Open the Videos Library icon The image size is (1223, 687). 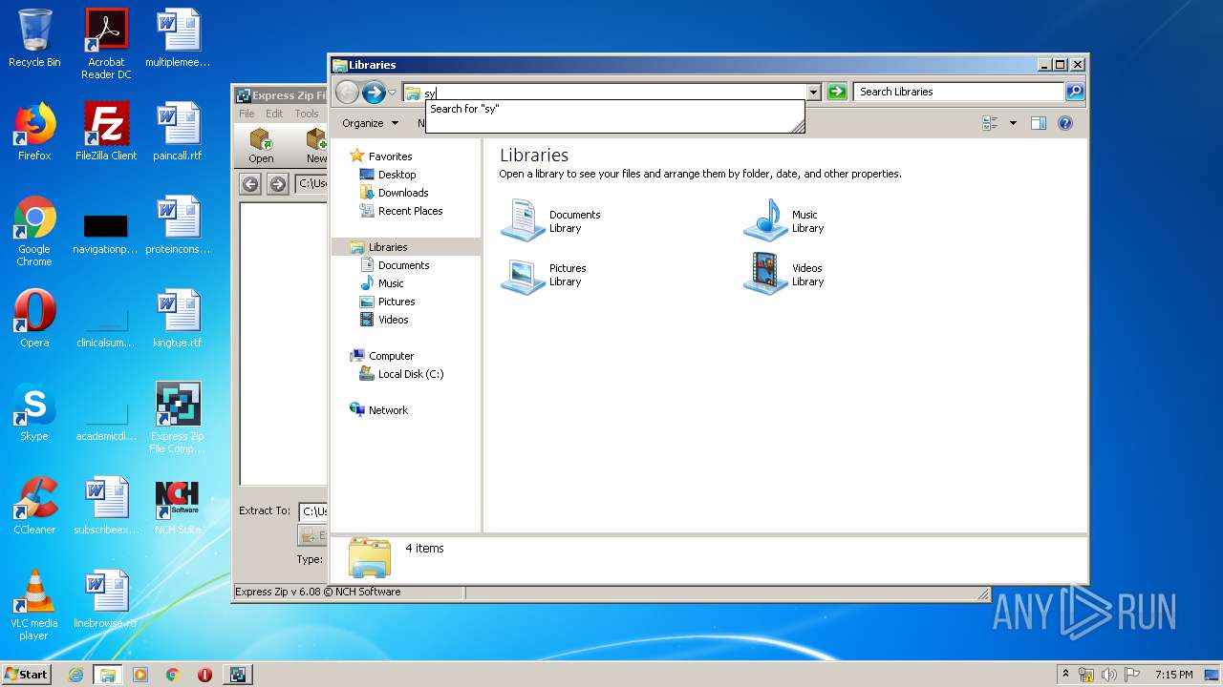tap(783, 274)
